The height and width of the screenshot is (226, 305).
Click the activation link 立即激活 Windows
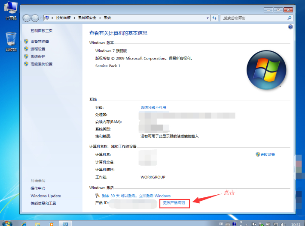(x=155, y=196)
